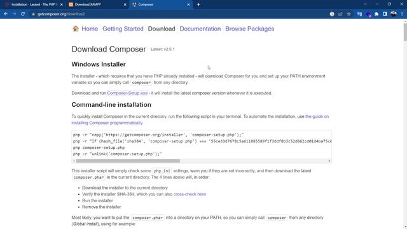Click the 'php composer-setup.php' code line

[99, 148]
